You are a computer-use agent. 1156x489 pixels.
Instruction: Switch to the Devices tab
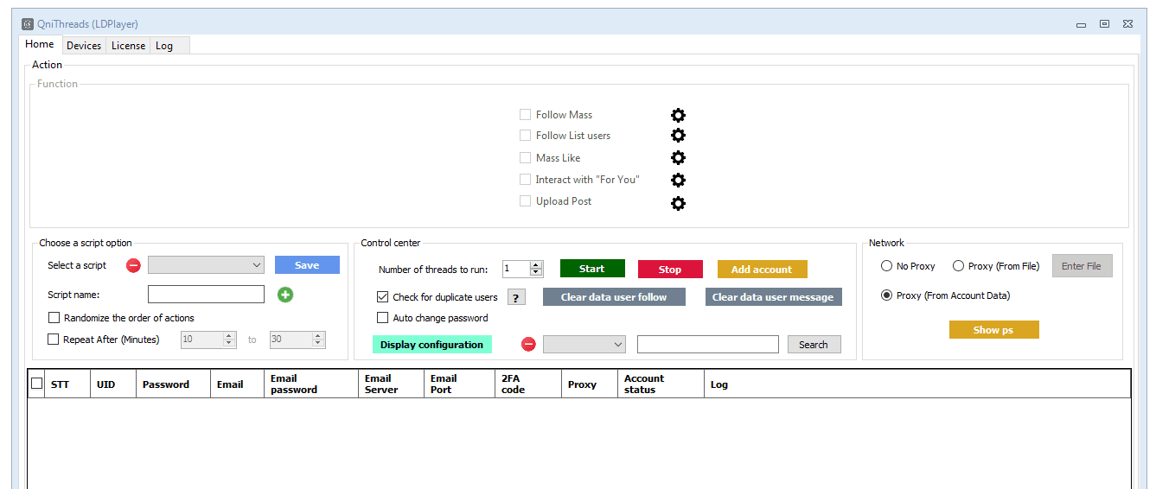[x=84, y=46]
